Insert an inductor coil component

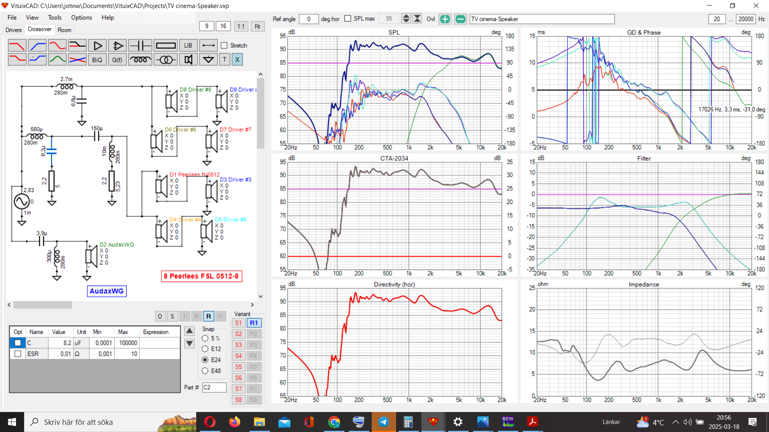tap(140, 60)
